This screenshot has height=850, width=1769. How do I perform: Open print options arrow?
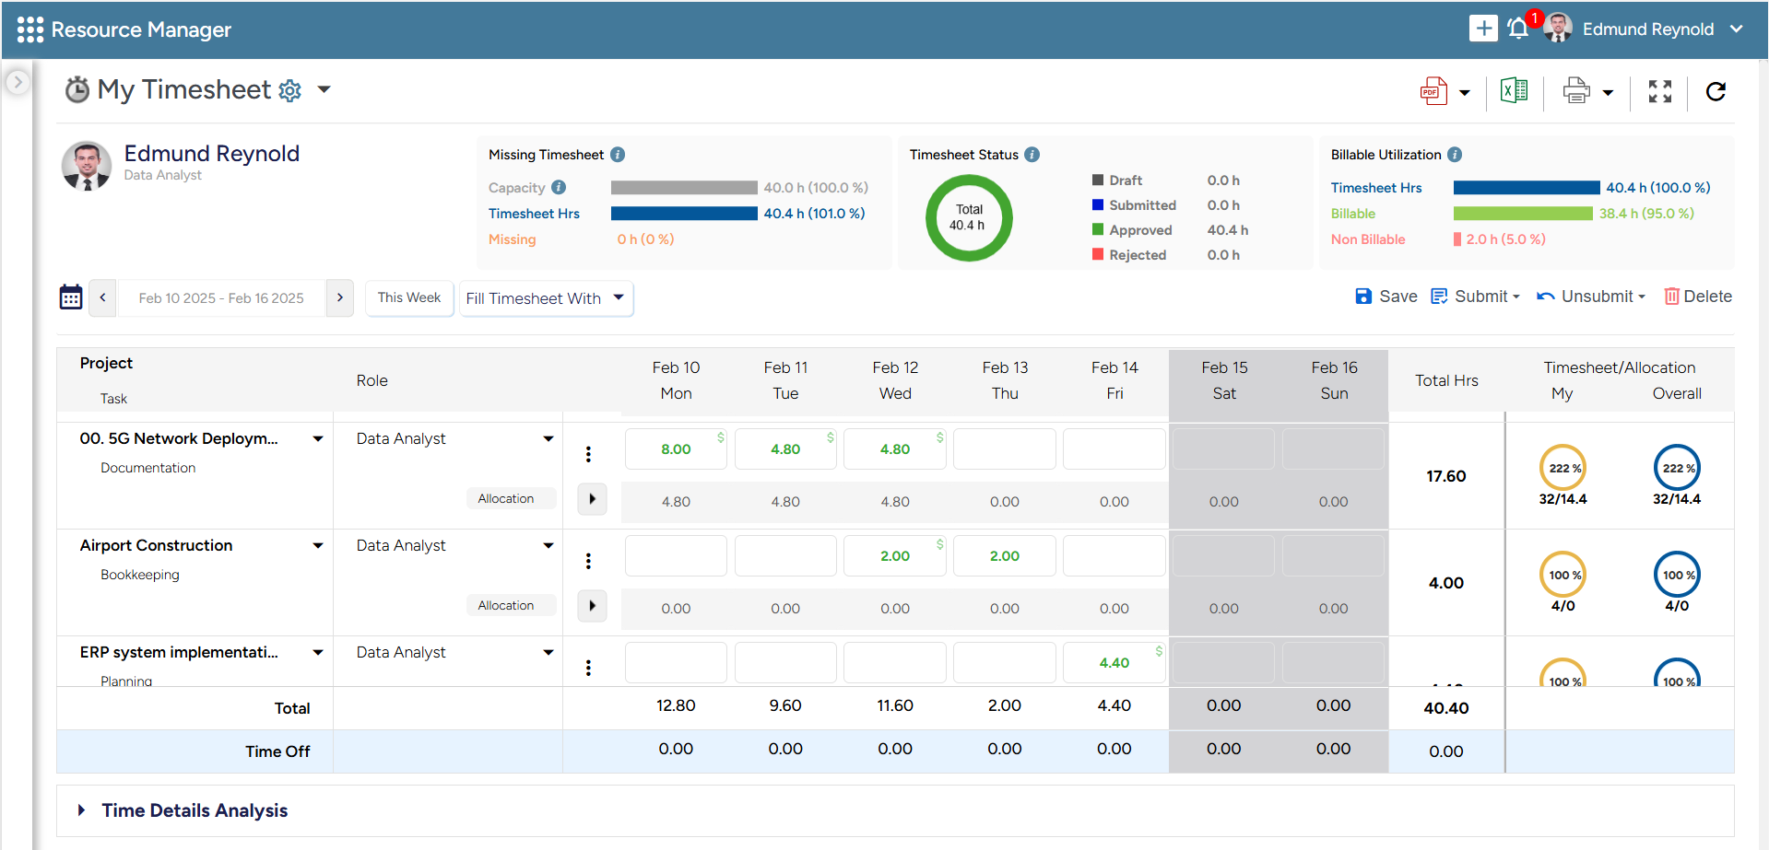coord(1608,93)
